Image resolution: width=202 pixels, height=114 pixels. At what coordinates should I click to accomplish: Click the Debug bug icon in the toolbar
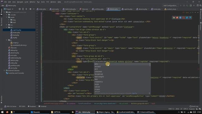(184, 6)
